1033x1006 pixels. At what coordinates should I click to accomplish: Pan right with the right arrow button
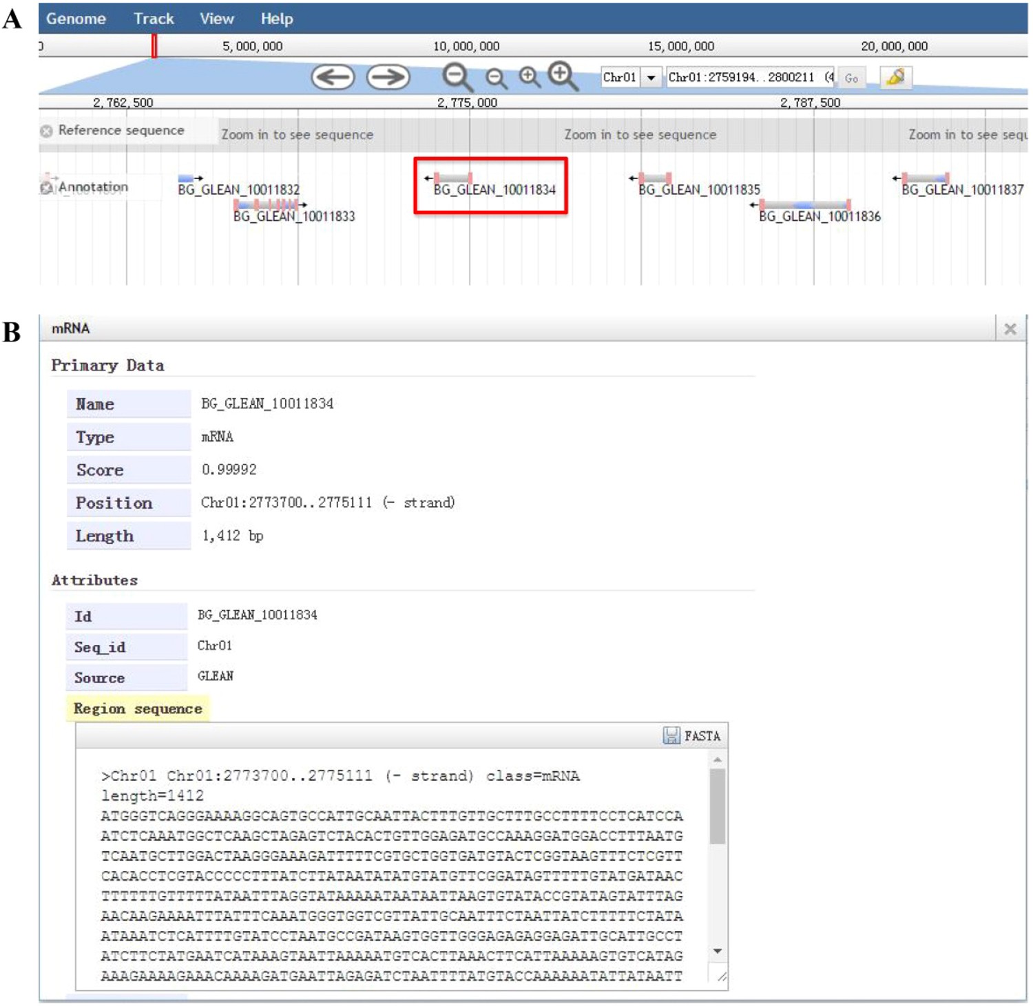point(388,77)
